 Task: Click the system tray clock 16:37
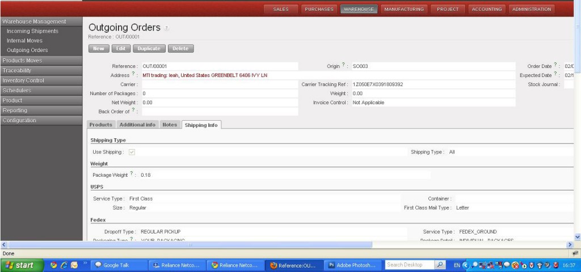[x=569, y=265]
